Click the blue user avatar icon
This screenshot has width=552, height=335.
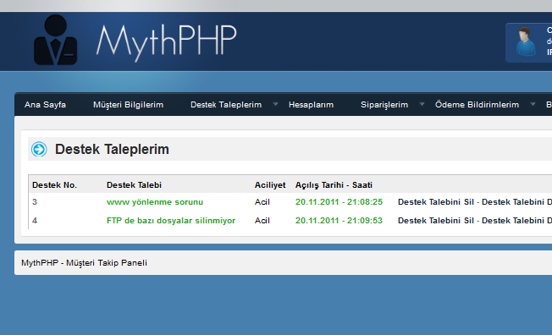(526, 41)
